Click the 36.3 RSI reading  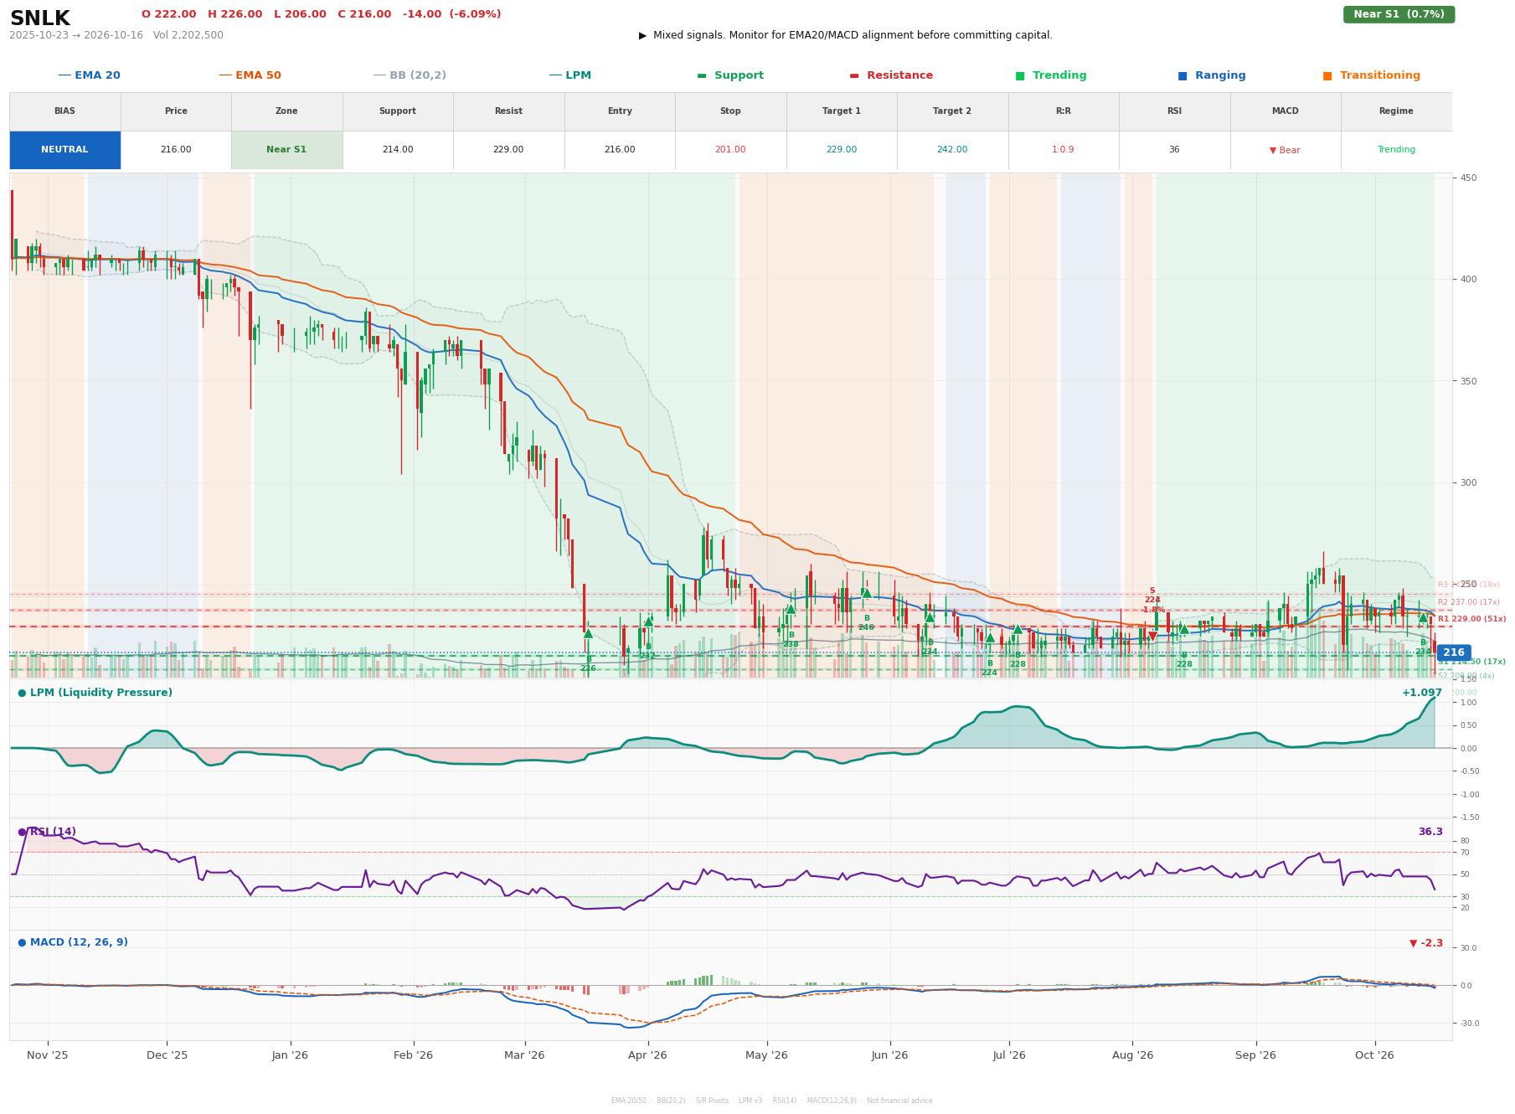tap(1430, 832)
